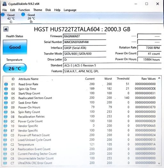Click the status icon of Power-off Retract Count row
The height and width of the screenshot is (168, 164).
coord(5,135)
